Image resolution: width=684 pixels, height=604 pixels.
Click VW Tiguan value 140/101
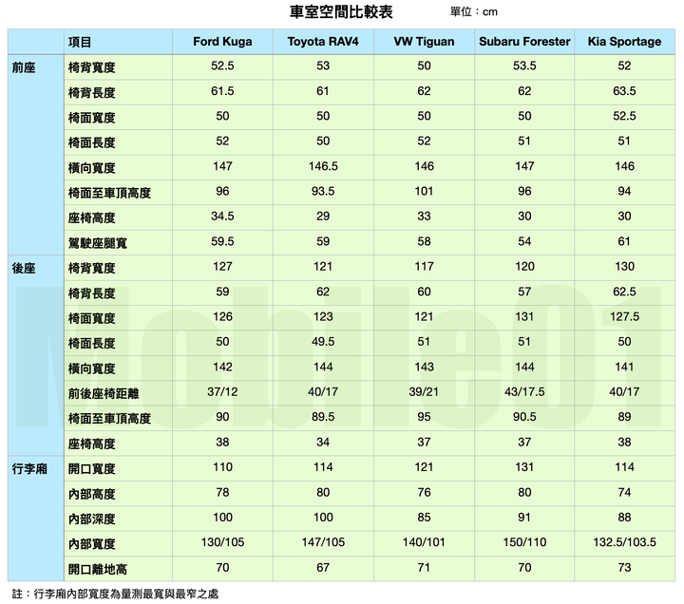point(424,542)
